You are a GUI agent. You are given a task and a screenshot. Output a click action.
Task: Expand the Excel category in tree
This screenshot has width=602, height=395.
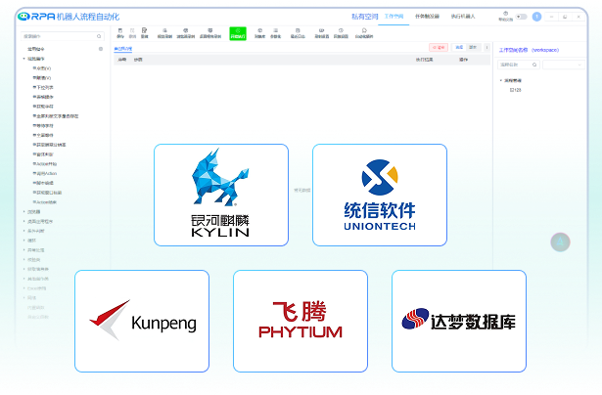pyautogui.click(x=23, y=288)
